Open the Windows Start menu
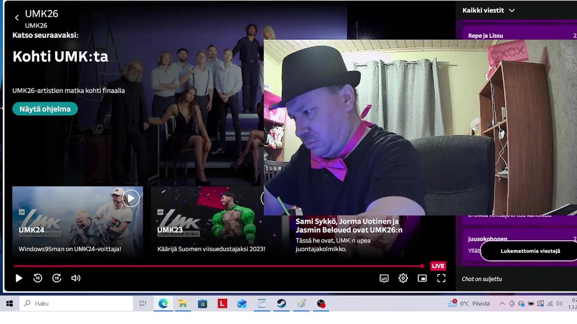The width and height of the screenshot is (577, 324). pyautogui.click(x=9, y=304)
